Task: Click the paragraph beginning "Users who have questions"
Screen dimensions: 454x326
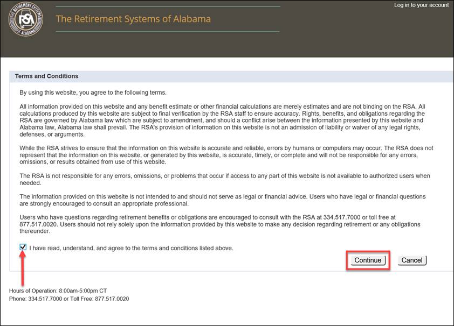Action: pyautogui.click(x=220, y=224)
